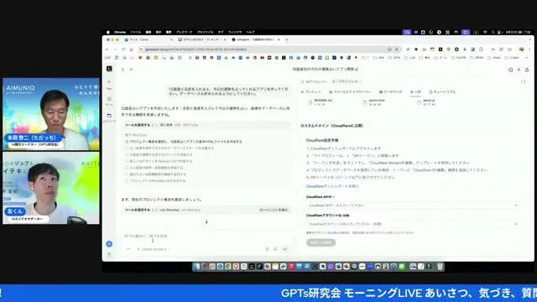
Task: Open the ウィンドウ menu in menu bar
Action: tap(235, 32)
